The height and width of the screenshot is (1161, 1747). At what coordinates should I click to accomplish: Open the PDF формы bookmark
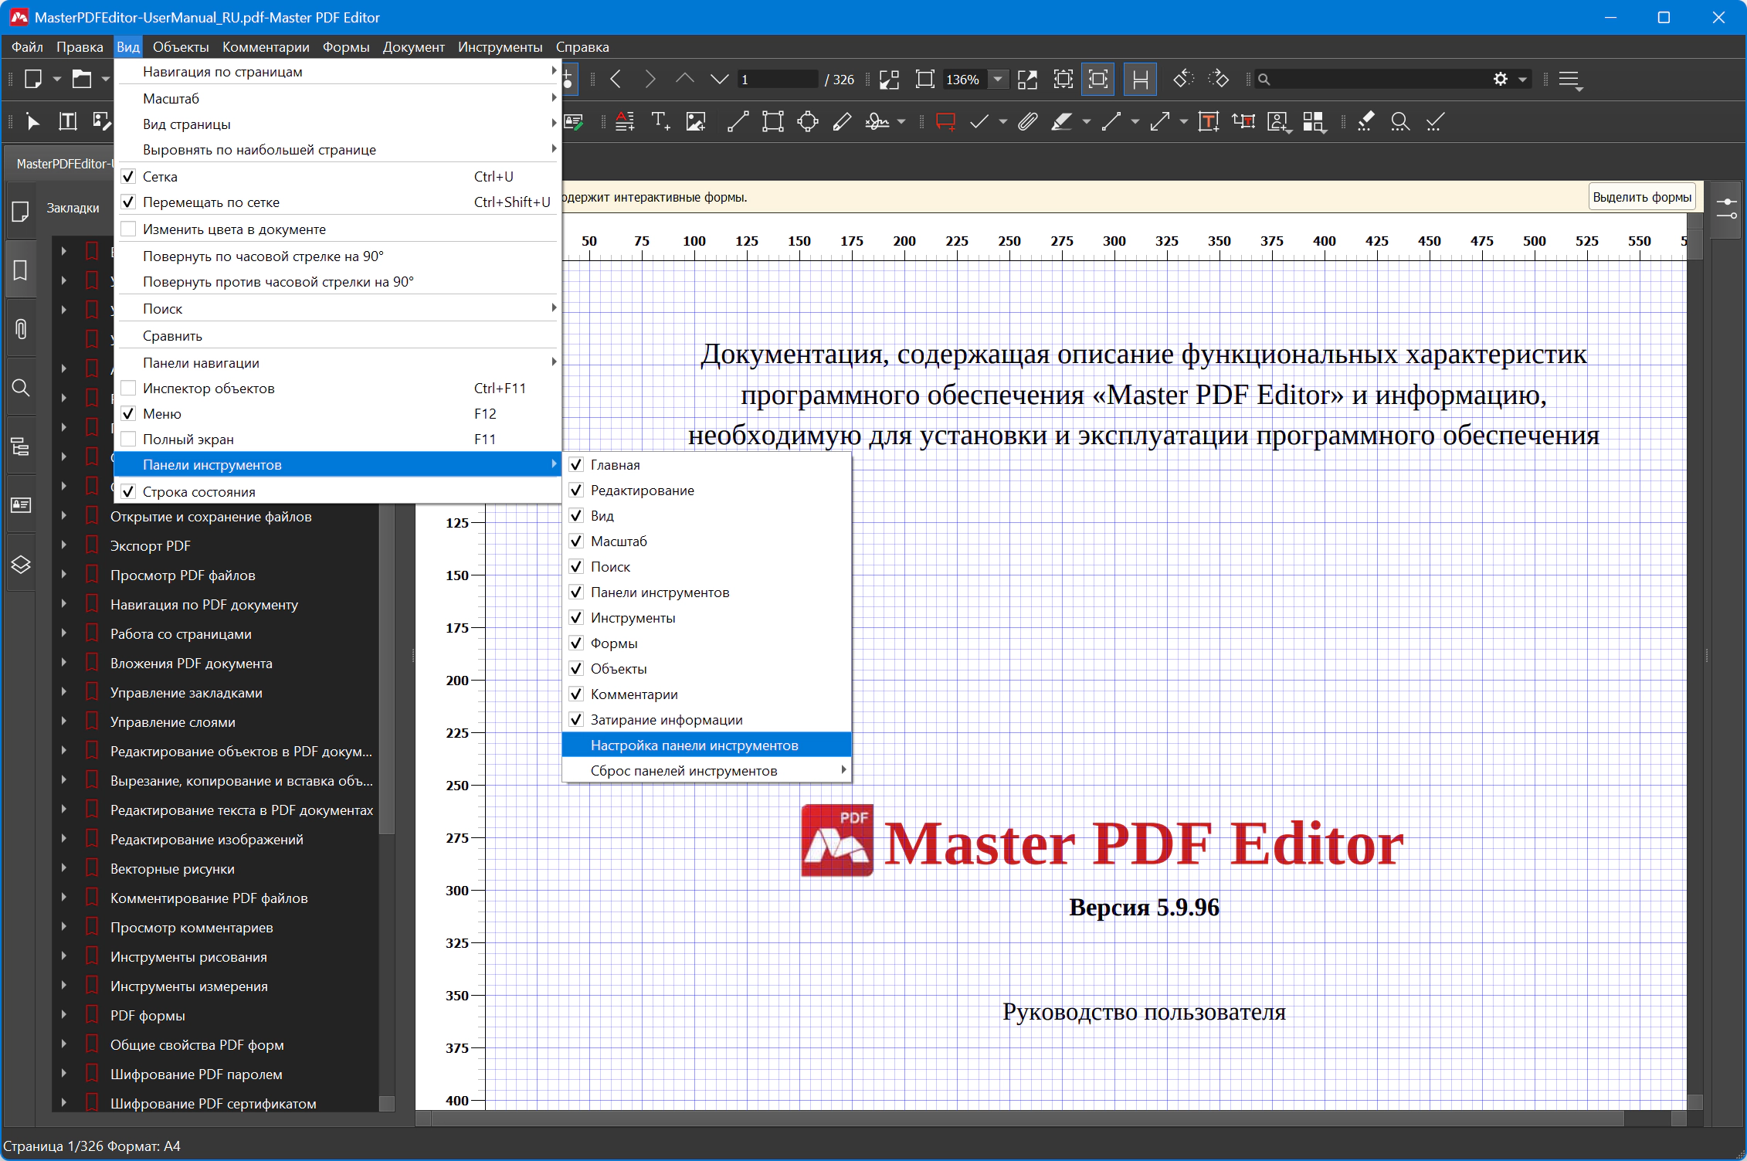(x=148, y=1015)
